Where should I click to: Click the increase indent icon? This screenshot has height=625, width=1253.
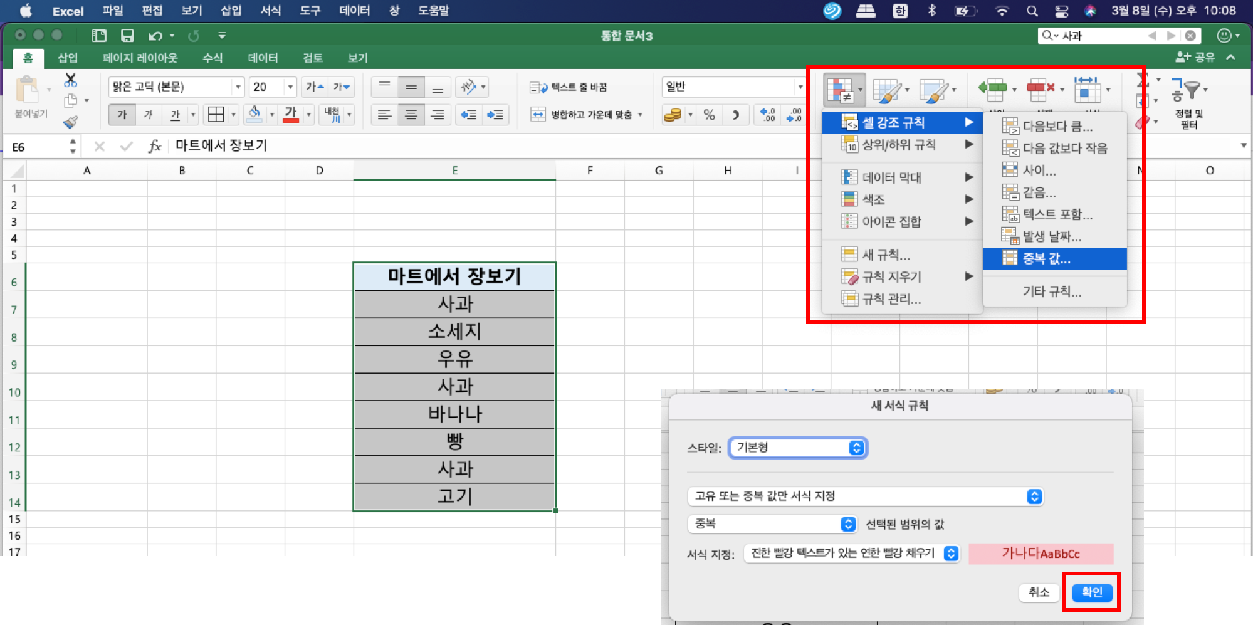tap(495, 114)
